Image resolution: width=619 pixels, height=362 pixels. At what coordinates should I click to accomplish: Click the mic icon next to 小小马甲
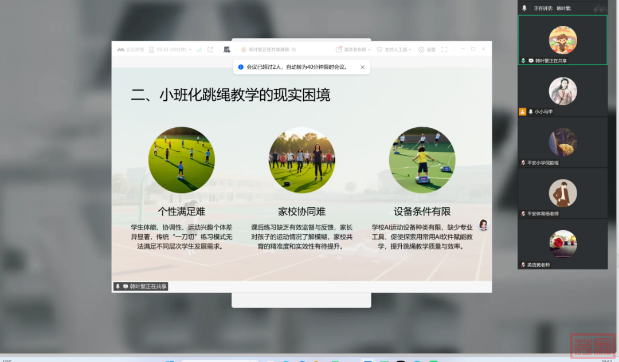[531, 112]
